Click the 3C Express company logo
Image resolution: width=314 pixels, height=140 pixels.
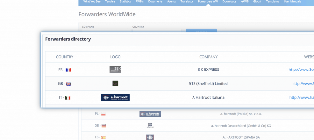pos(115,70)
